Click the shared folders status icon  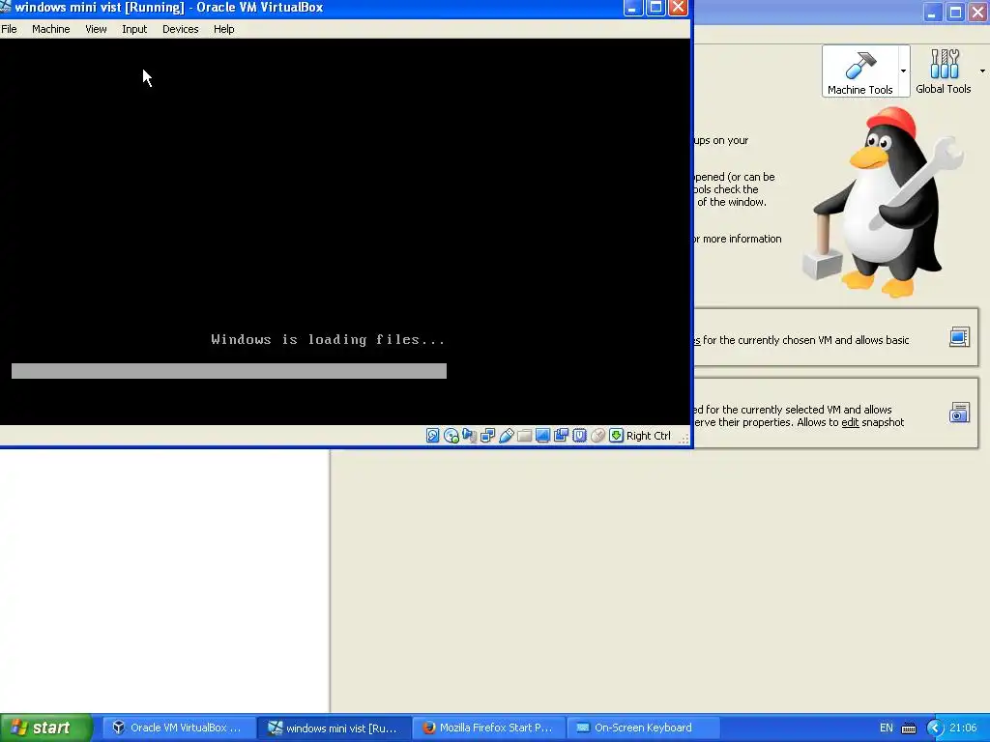[524, 436]
